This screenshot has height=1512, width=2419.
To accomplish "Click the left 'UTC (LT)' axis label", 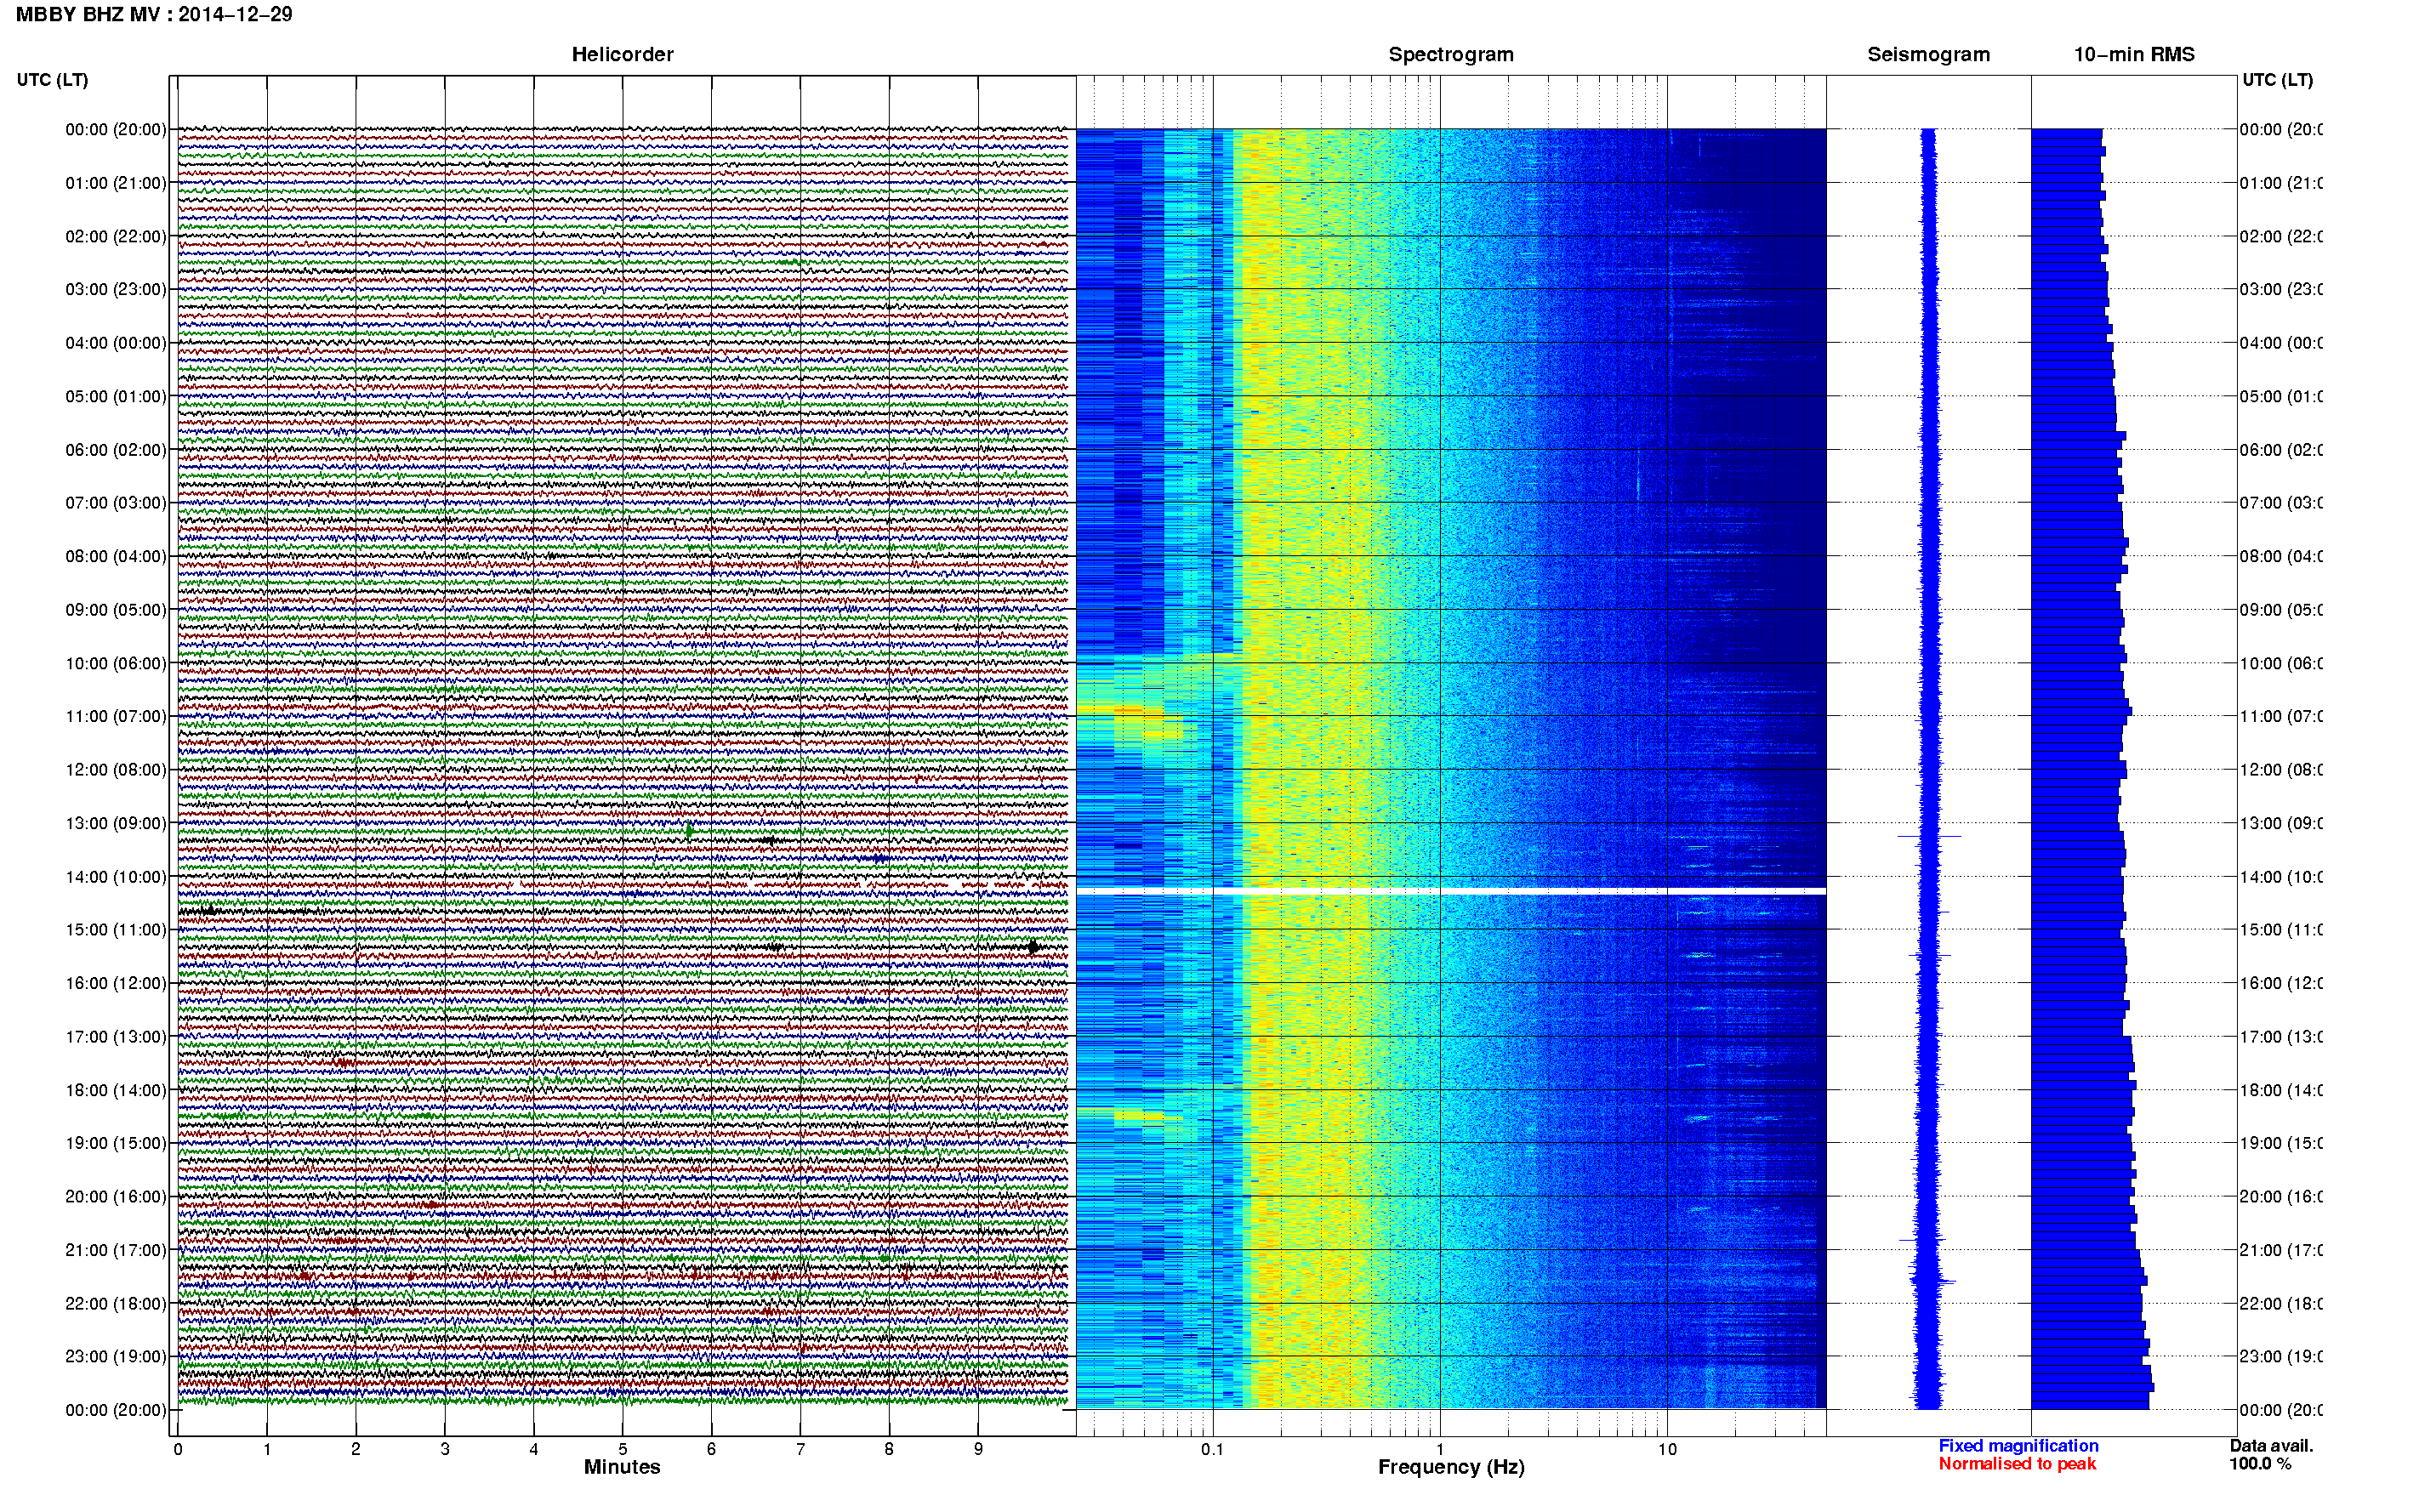I will 52,80.
